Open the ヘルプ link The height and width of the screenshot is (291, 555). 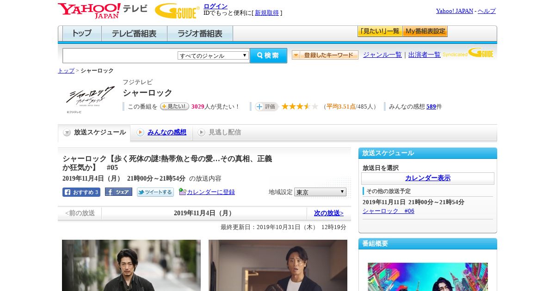(x=487, y=11)
